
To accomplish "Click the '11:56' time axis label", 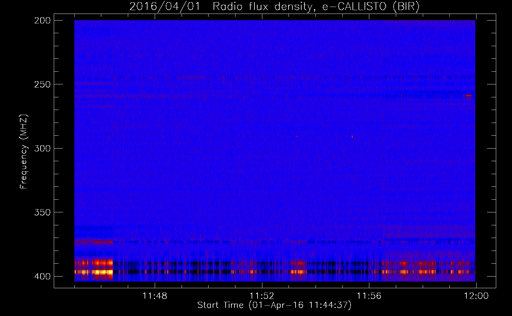I will [x=369, y=296].
